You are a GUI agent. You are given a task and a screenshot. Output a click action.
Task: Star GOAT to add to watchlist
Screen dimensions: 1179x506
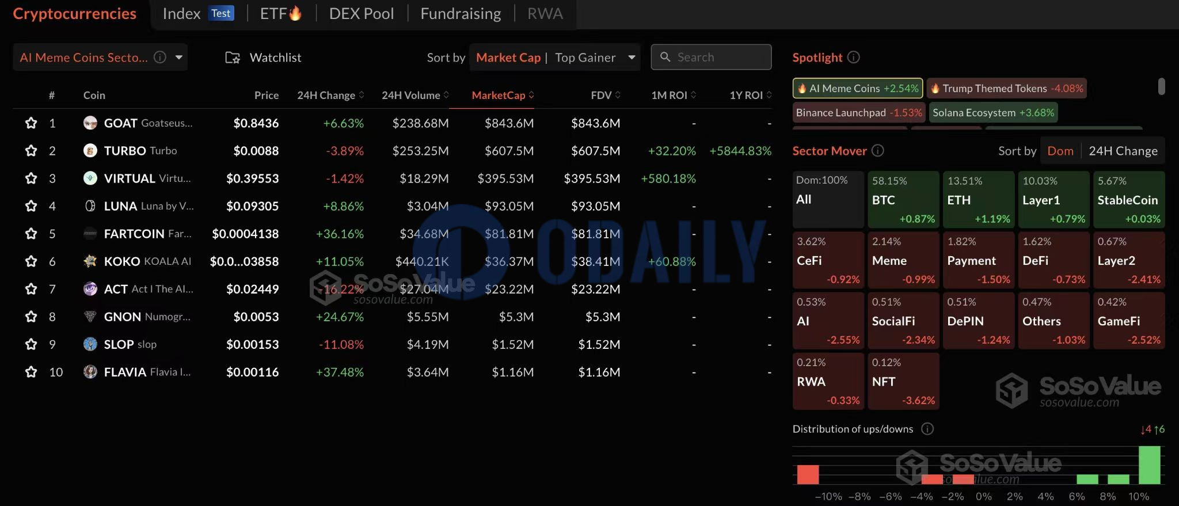(31, 123)
